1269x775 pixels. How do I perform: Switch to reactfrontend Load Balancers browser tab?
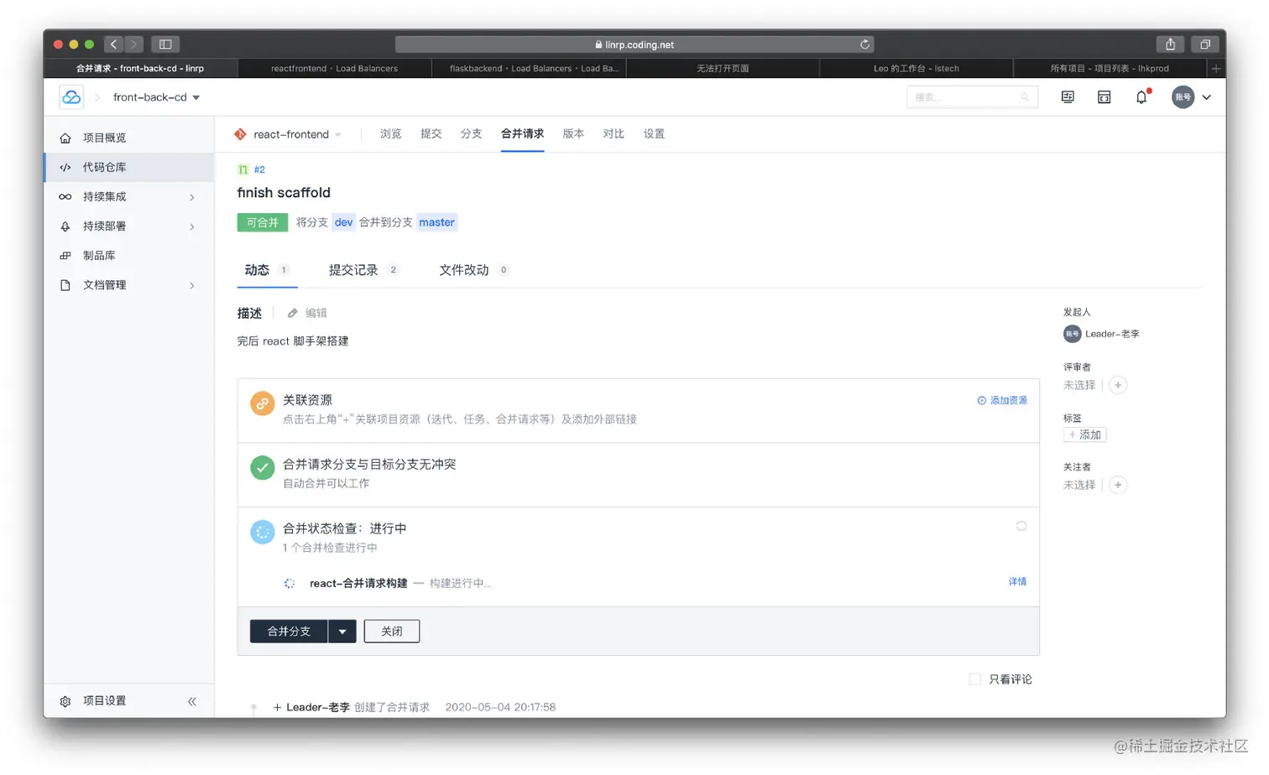tap(334, 69)
